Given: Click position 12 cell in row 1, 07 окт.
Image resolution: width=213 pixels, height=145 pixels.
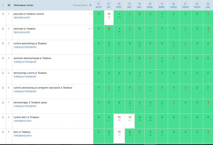Looking at the screenshot, I should coord(109,18).
